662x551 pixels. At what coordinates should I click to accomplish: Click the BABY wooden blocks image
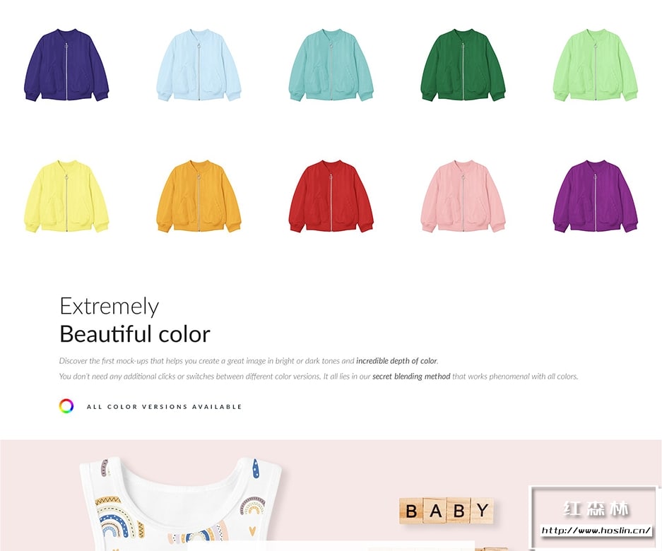coord(447,511)
